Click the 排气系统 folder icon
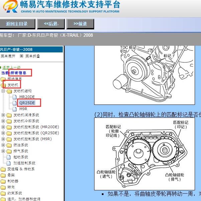Image resolution: width=201 pixels, height=201 pixels. tap(9, 151)
